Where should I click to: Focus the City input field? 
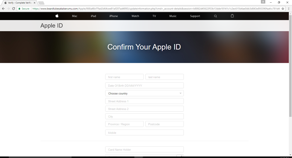(x=145, y=116)
